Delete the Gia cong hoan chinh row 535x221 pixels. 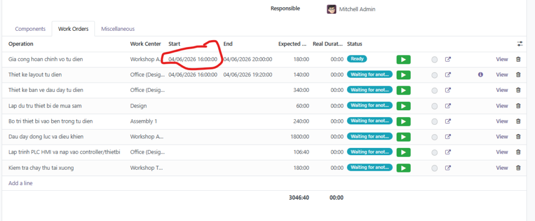coord(518,60)
